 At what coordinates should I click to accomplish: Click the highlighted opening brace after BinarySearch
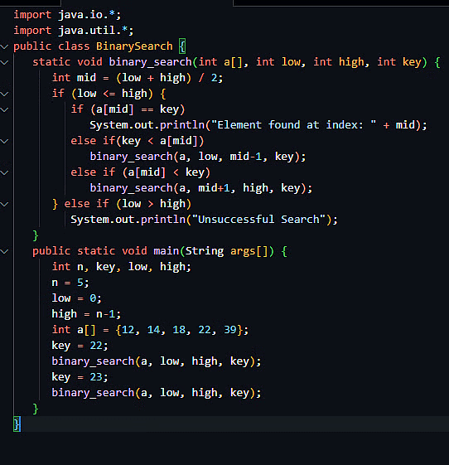coord(182,46)
